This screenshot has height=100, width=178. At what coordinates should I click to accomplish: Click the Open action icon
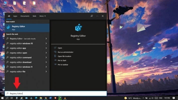coord(55,48)
